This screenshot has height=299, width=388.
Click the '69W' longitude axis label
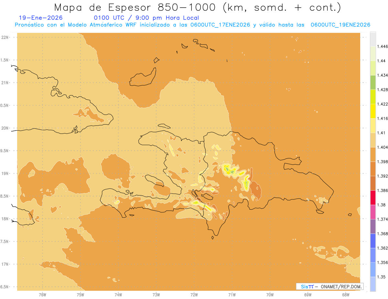[x=308, y=294]
